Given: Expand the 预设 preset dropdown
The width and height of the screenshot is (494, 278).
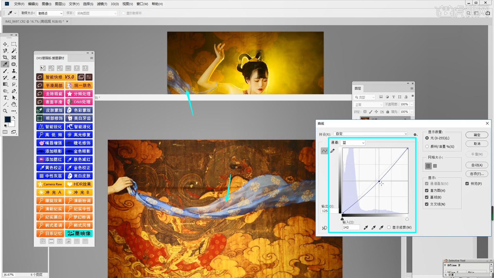Looking at the screenshot, I should pyautogui.click(x=370, y=134).
